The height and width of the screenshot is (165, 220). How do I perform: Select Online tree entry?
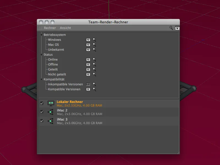(53, 59)
